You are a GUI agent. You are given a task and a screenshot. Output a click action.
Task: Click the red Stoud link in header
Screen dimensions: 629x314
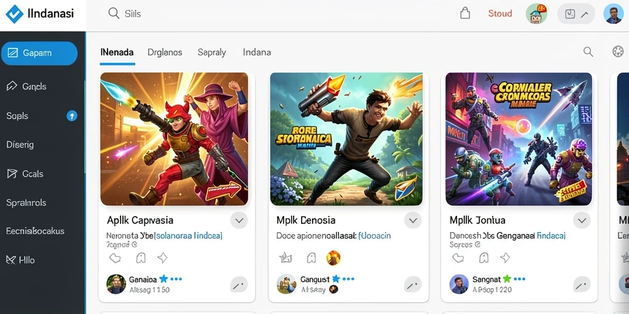point(500,13)
